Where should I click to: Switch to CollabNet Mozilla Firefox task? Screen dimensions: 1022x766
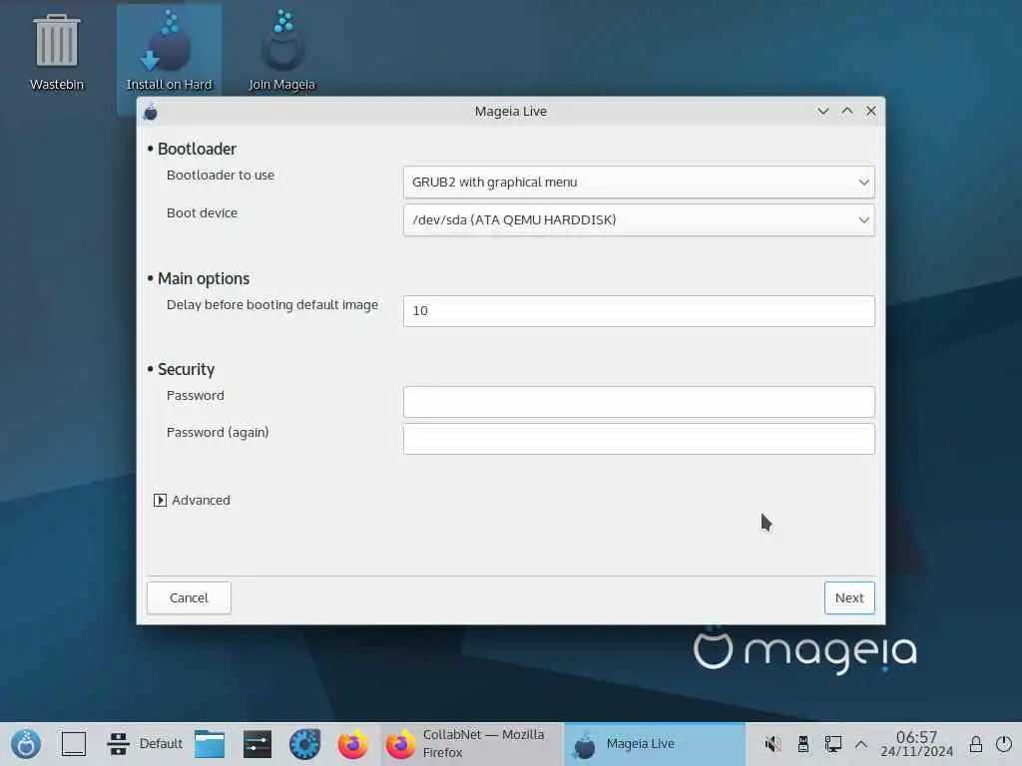tap(471, 744)
